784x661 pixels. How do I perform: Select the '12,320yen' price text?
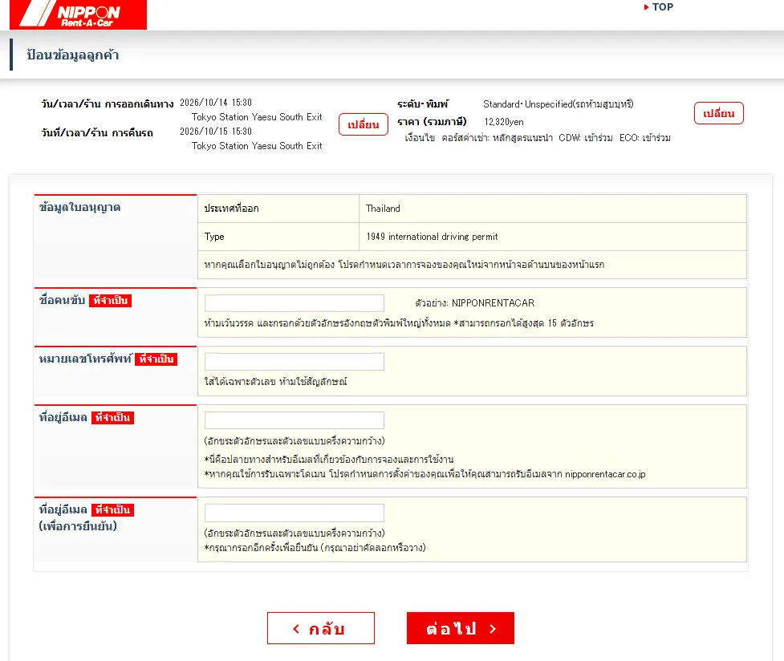(504, 122)
